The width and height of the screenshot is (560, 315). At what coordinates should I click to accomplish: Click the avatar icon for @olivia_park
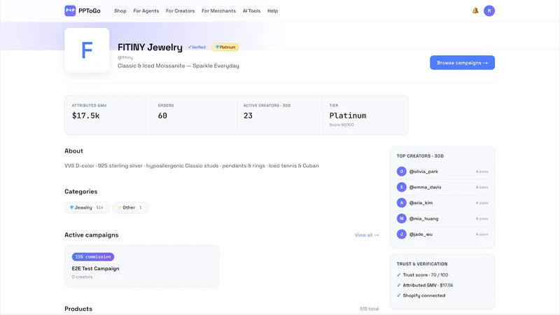401,171
